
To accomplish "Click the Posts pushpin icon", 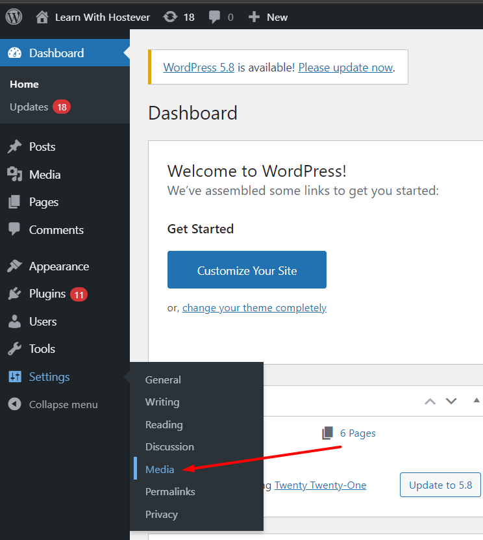I will click(x=14, y=147).
